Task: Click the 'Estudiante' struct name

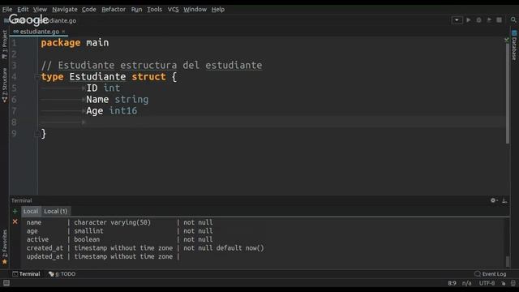Action: tap(97, 77)
